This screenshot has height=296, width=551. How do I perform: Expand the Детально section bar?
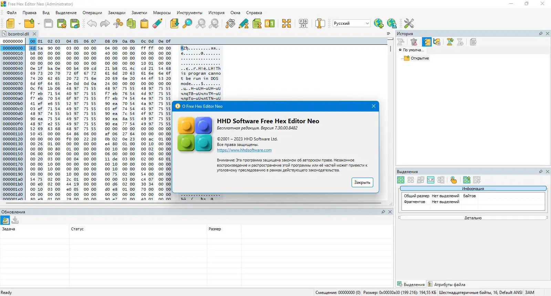473,218
